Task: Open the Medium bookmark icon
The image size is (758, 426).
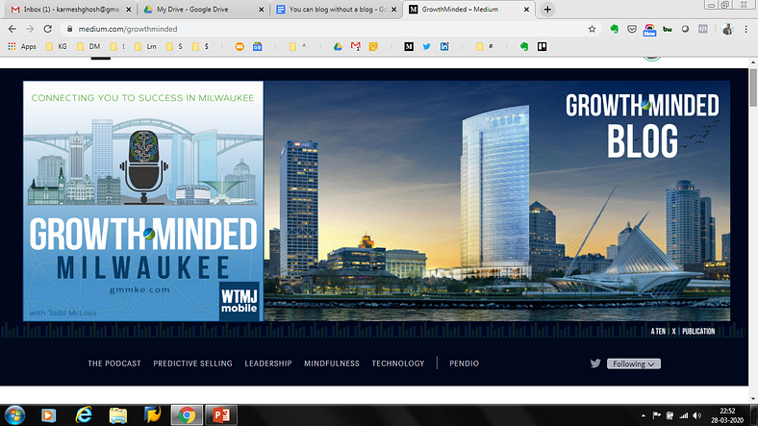Action: 409,46
